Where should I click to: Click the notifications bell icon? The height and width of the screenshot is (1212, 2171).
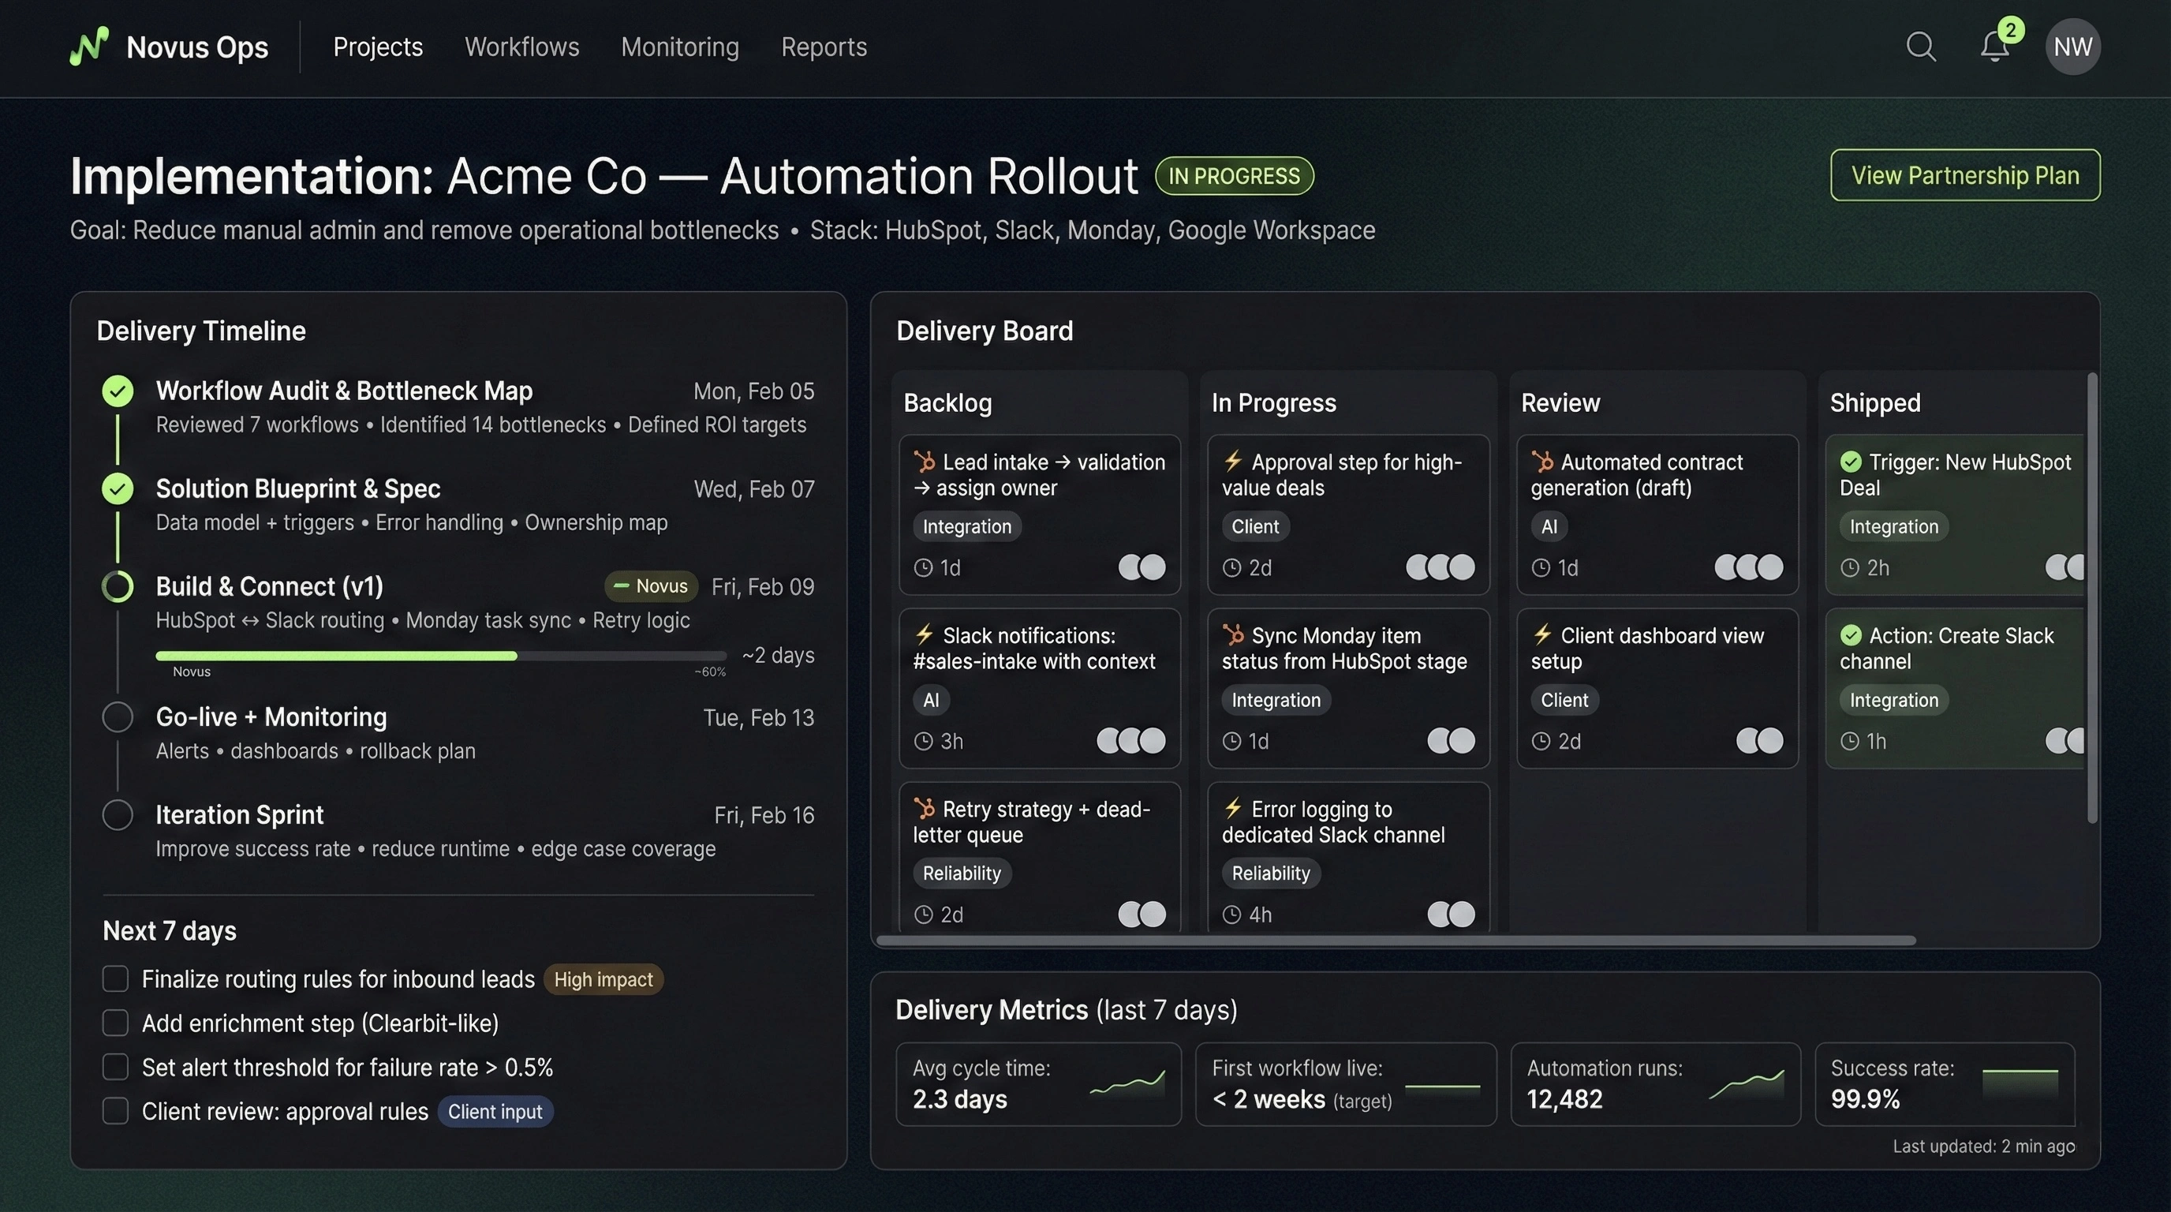coord(1994,47)
